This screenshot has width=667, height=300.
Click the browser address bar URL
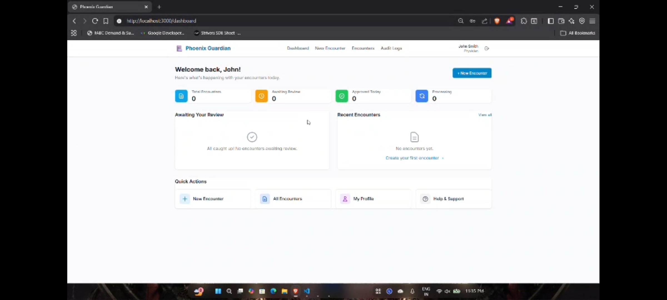[161, 21]
